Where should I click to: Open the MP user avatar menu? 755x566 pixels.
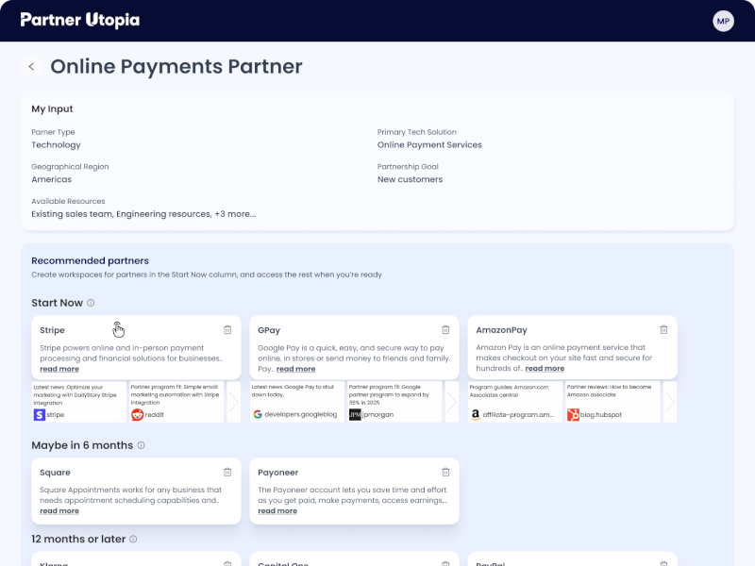(723, 21)
